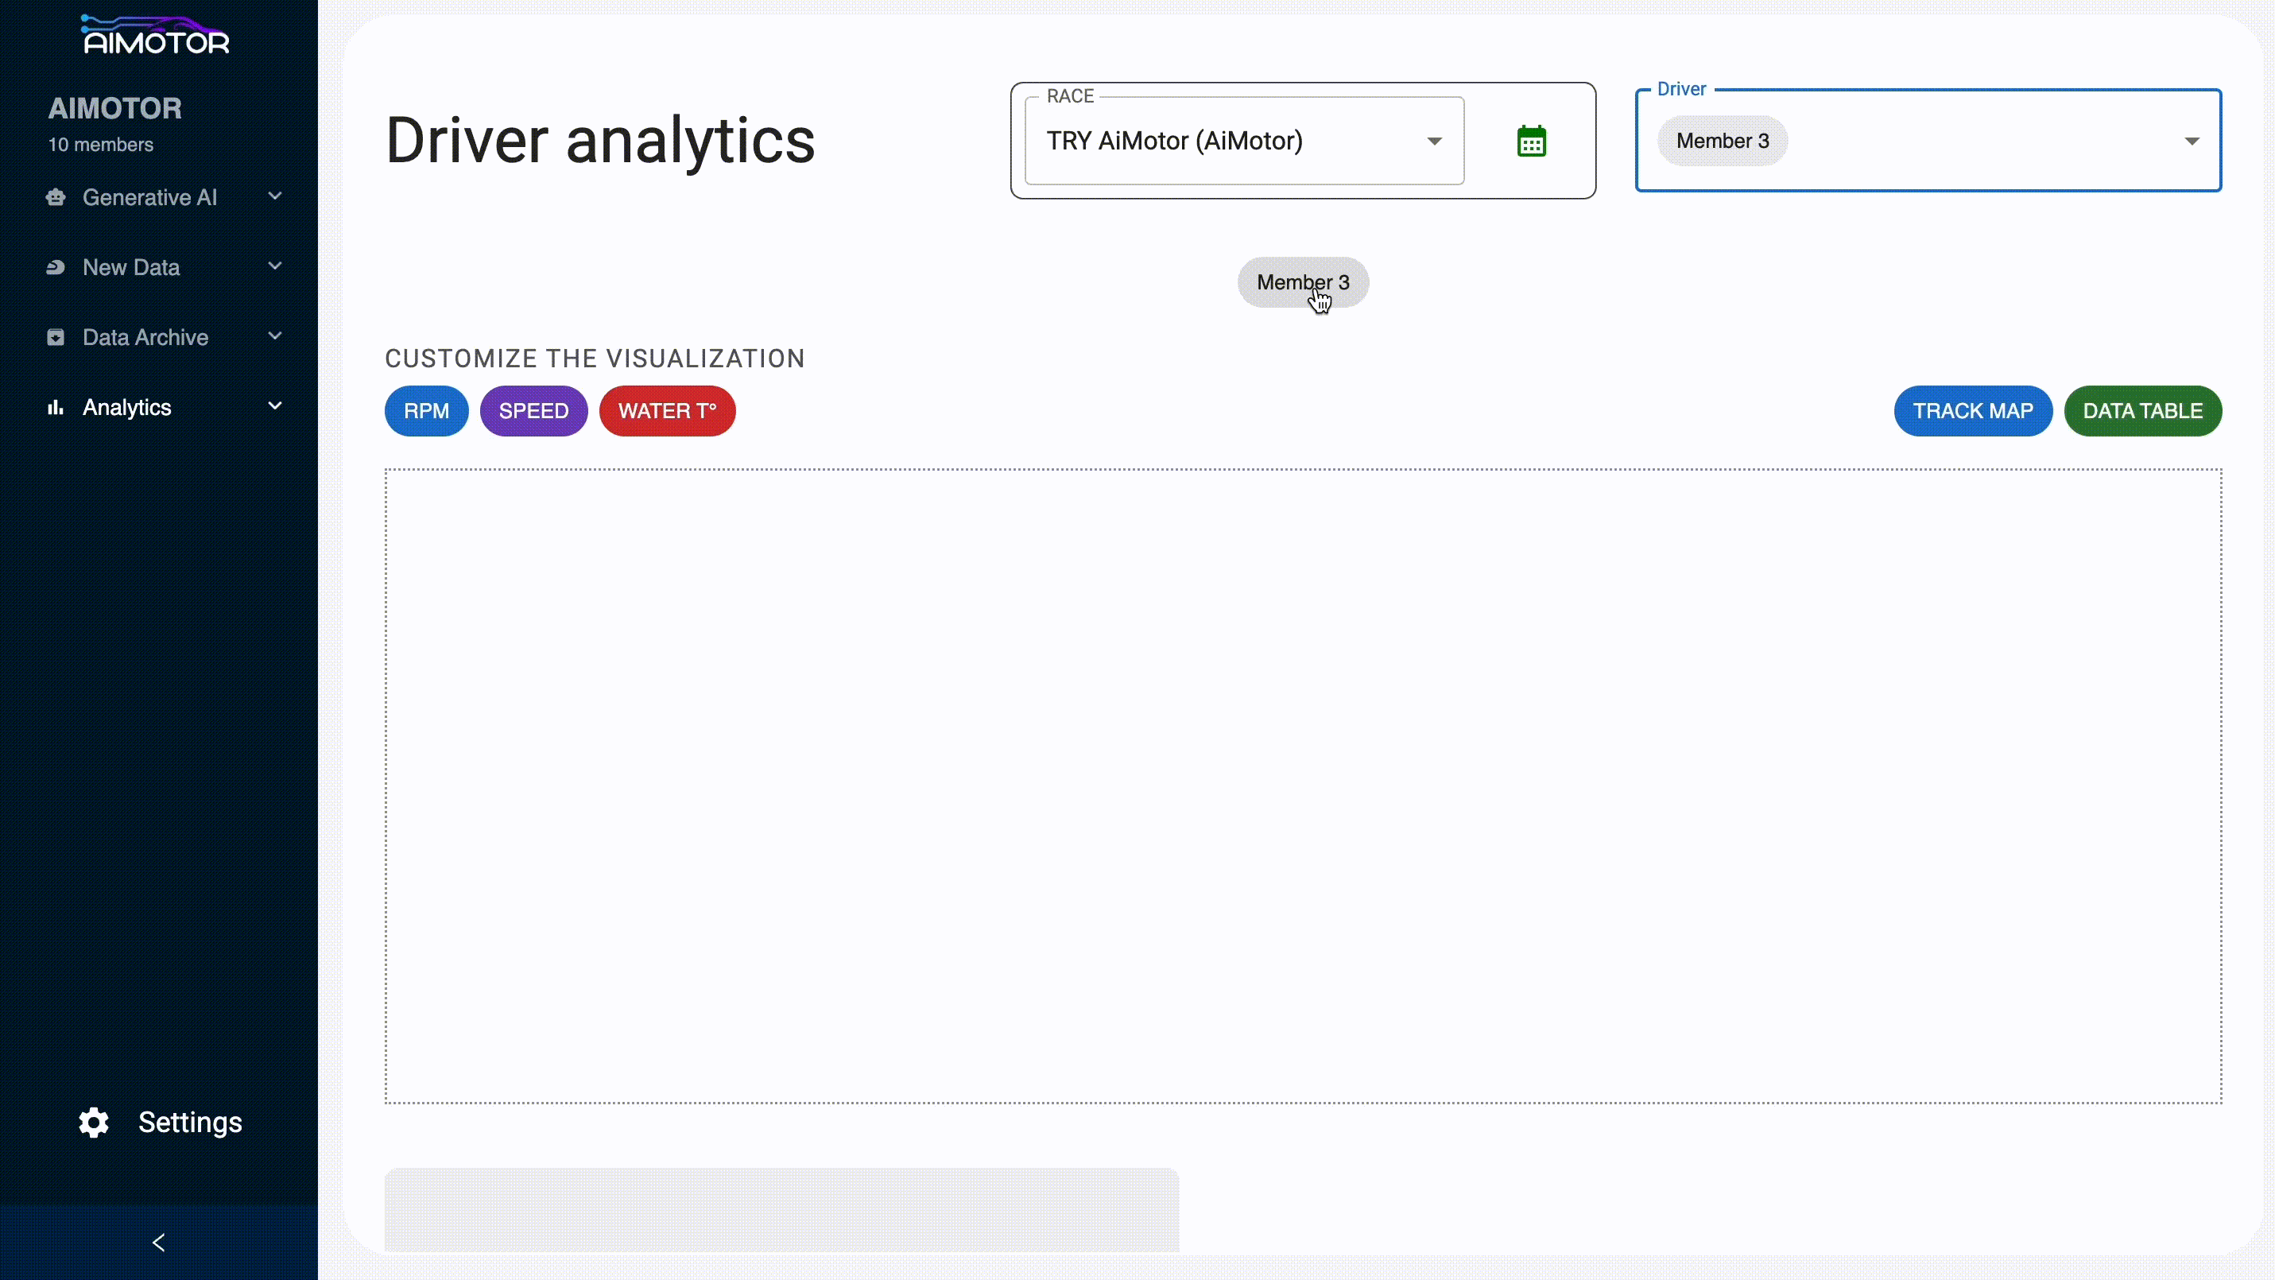
Task: Expand the Generative AI chevron
Action: [275, 196]
